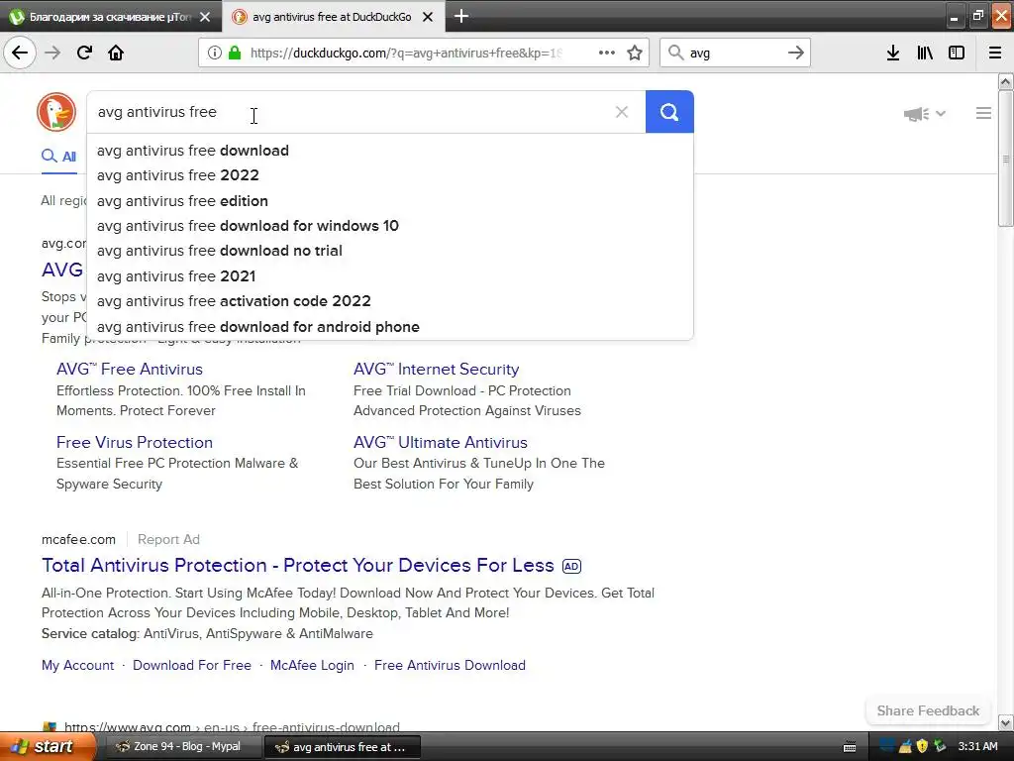The width and height of the screenshot is (1014, 761).
Task: Click Report Ad next to mcafee.com
Action: pyautogui.click(x=168, y=539)
